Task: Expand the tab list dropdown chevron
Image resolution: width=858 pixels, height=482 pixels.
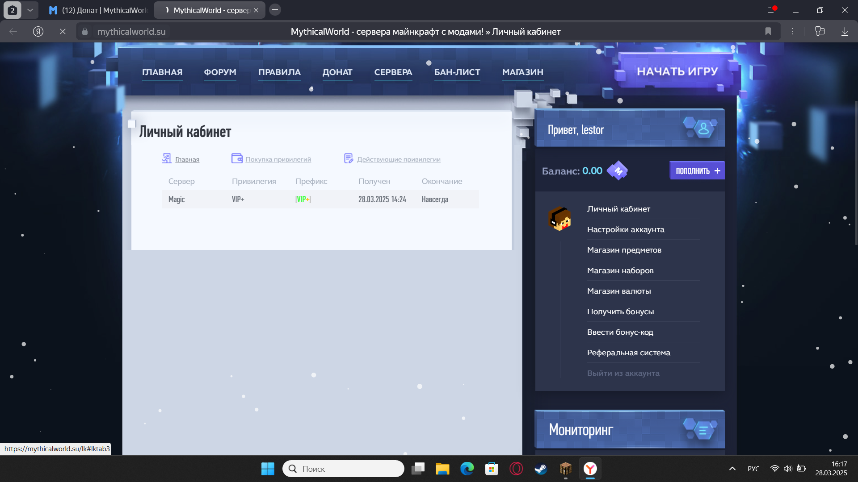Action: 30,10
